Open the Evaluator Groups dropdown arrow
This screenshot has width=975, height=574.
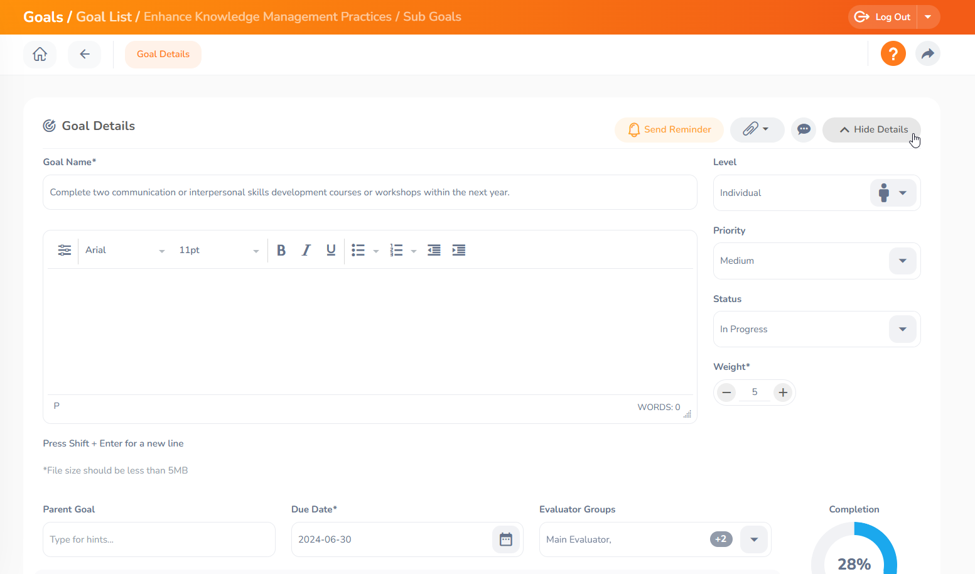coord(754,539)
